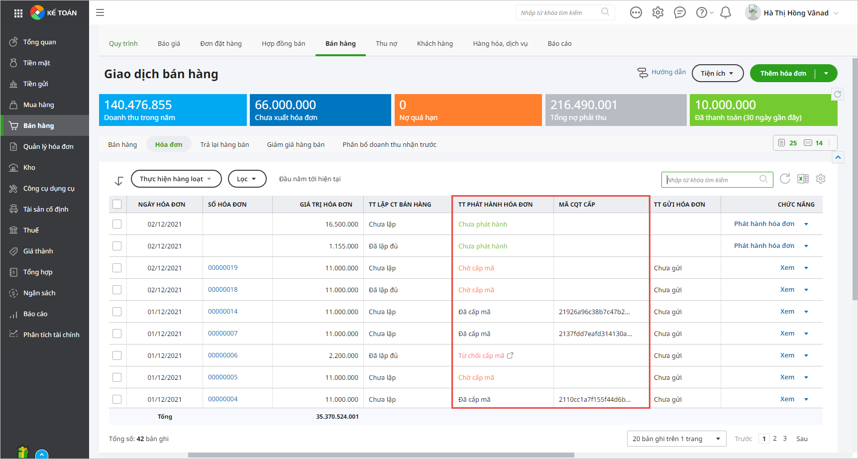Open the Hợp đồng bán tab

coord(283,44)
